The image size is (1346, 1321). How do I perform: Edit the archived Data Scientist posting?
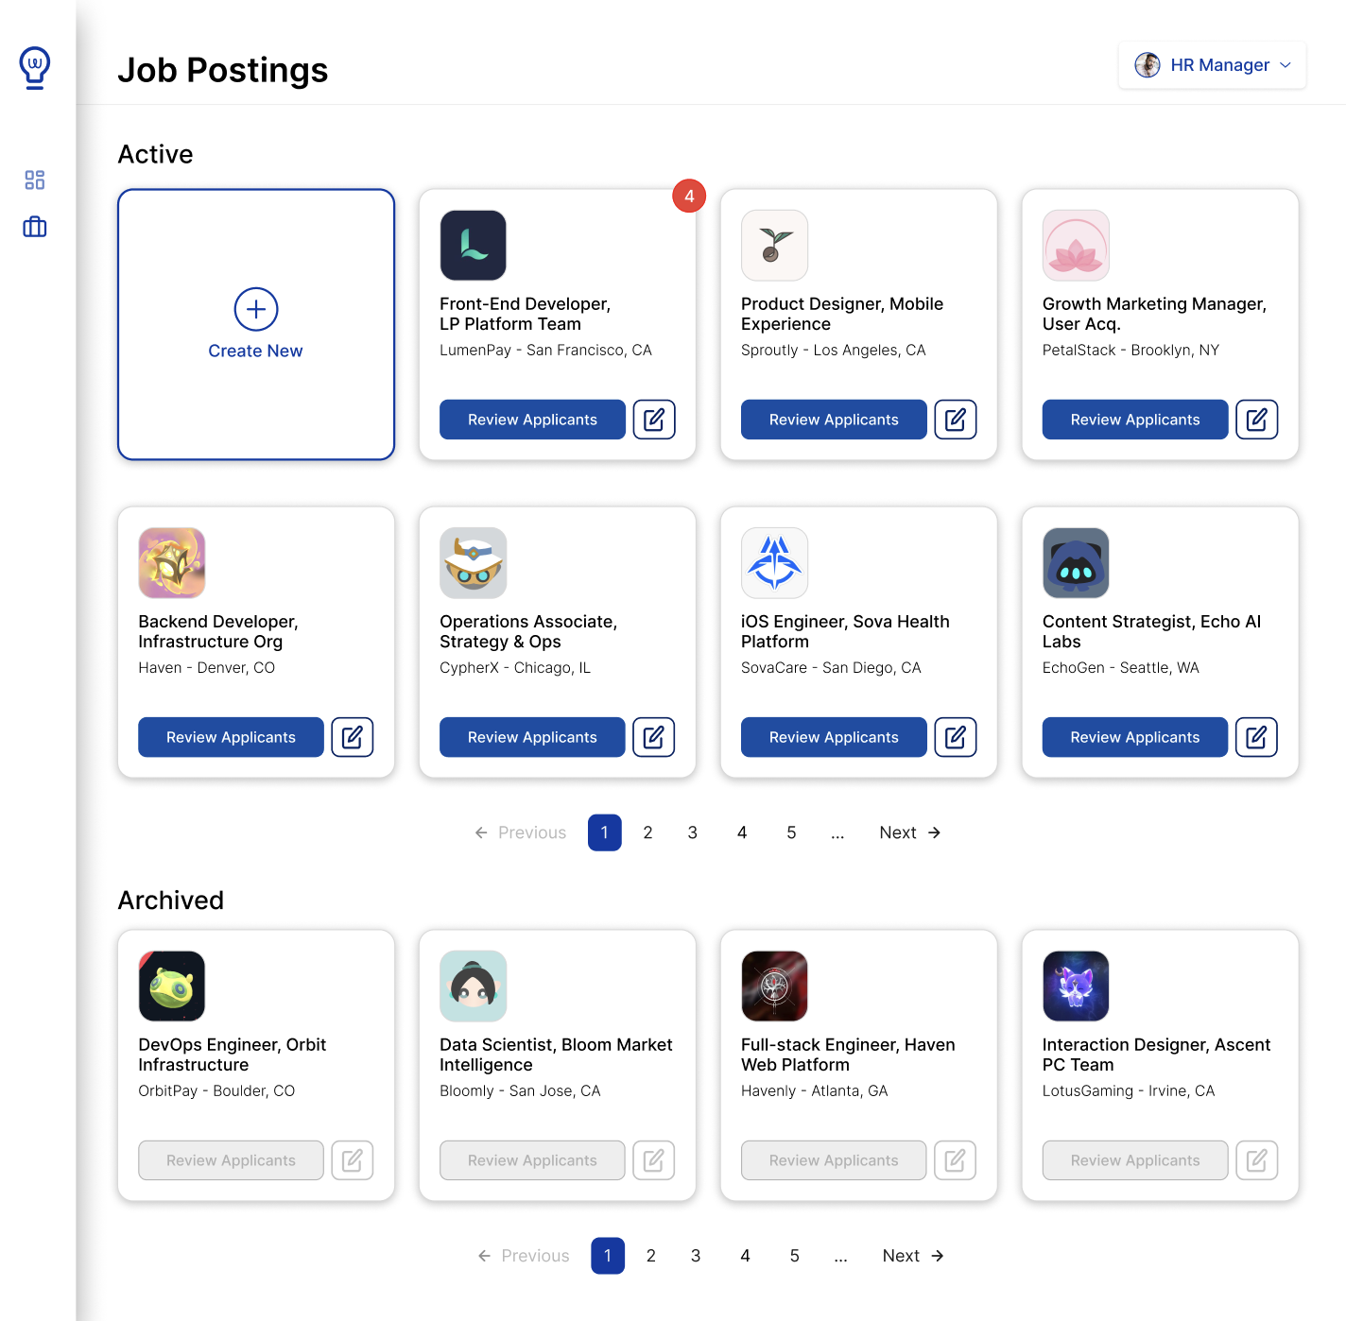click(x=654, y=1160)
